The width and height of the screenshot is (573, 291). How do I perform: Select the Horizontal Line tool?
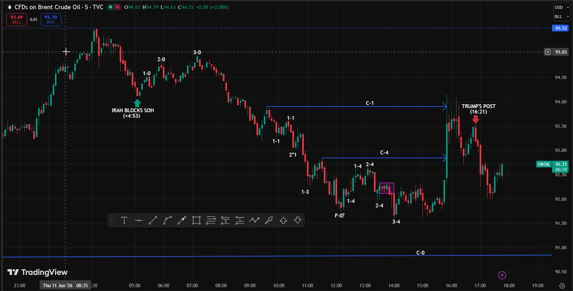pos(139,220)
